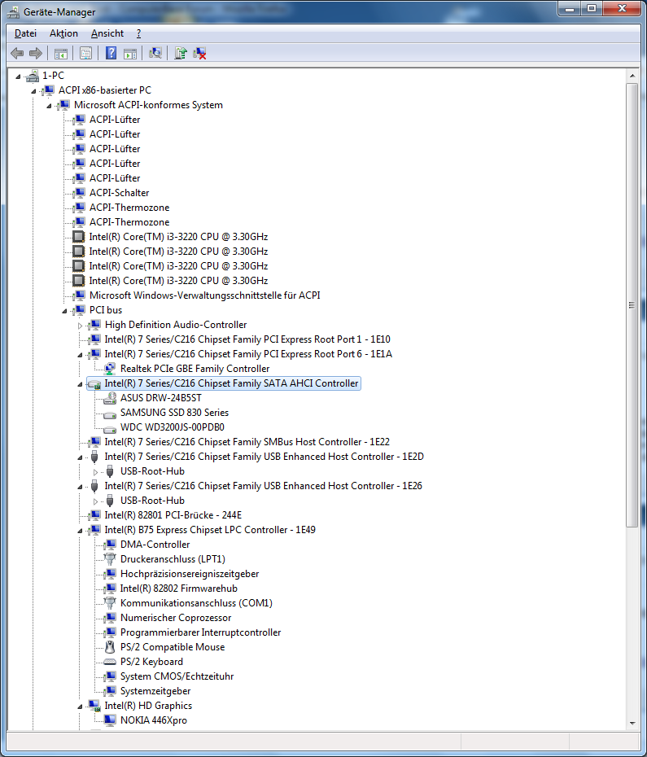Click the vertical scrollbar thumb

[632, 305]
